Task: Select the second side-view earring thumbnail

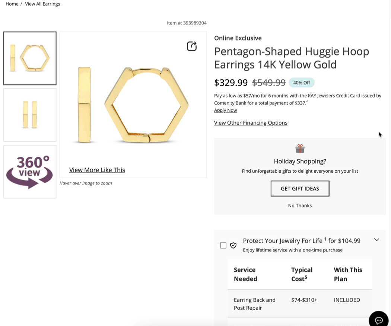Action: tap(30, 115)
